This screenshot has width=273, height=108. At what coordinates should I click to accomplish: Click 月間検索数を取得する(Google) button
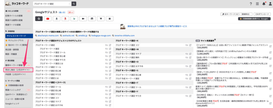click(x=254, y=19)
